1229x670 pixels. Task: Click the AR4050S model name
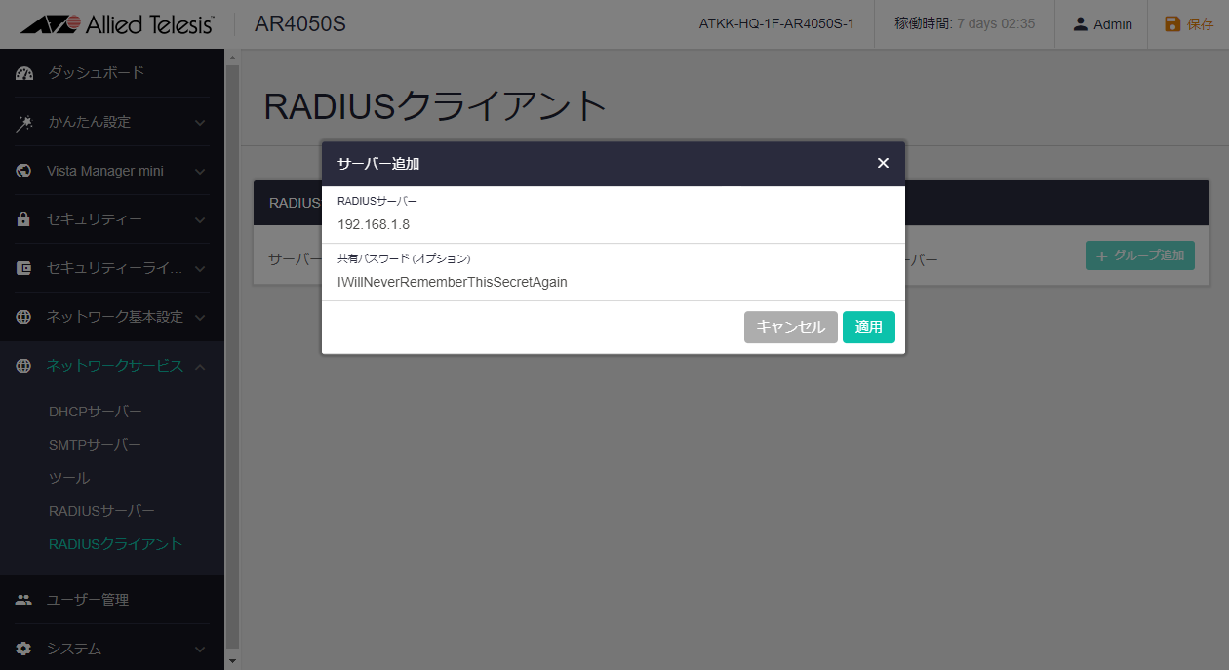(300, 24)
